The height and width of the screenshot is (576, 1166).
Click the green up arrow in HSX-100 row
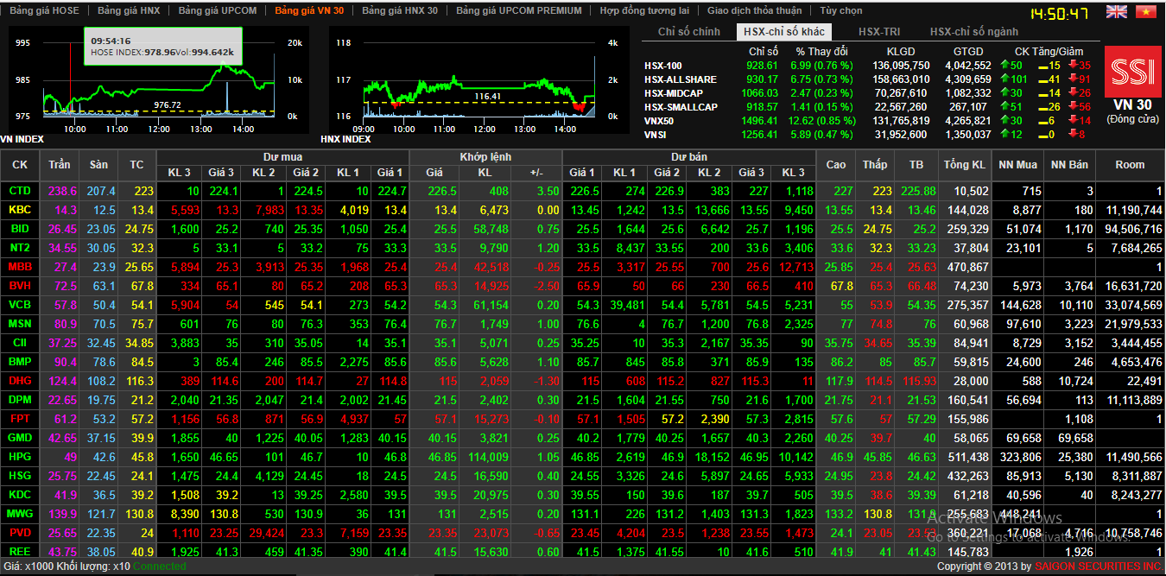[x=1005, y=65]
